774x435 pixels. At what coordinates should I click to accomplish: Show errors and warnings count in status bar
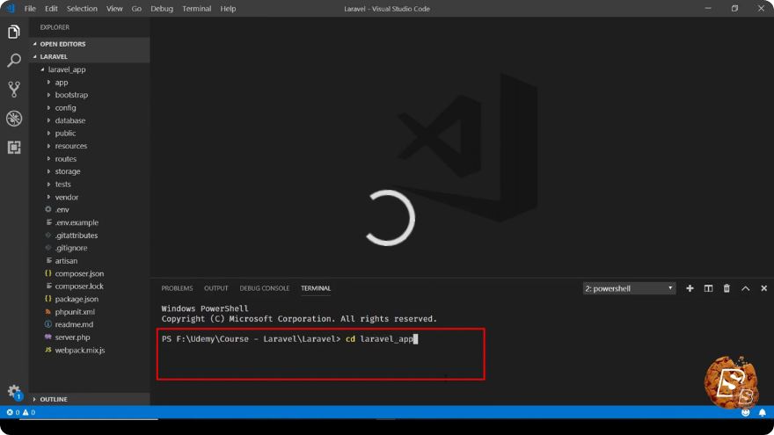[21, 412]
